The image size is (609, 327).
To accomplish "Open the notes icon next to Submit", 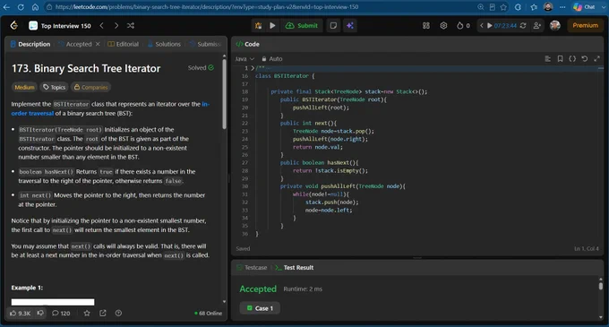I will tap(333, 26).
